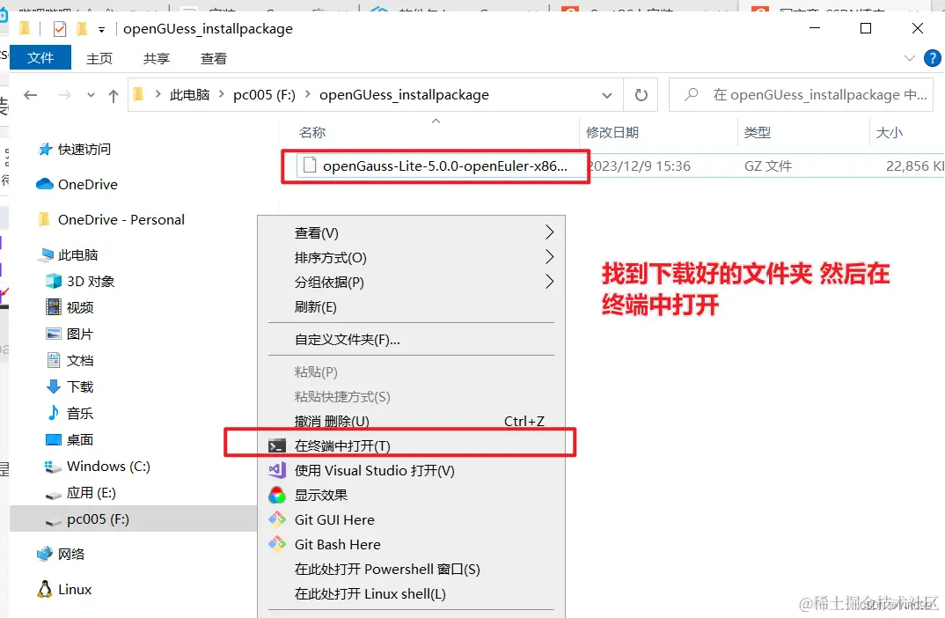
Task: Open Explorer help with question mark icon
Action: (933, 58)
